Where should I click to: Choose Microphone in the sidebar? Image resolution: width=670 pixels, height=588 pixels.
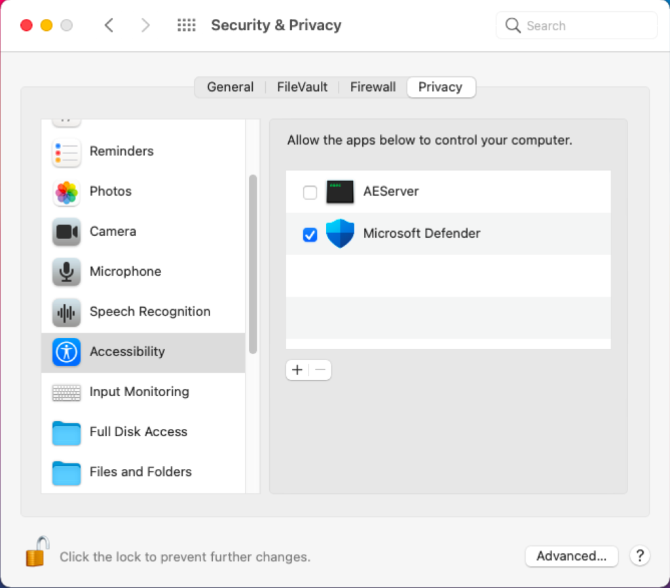[143, 271]
